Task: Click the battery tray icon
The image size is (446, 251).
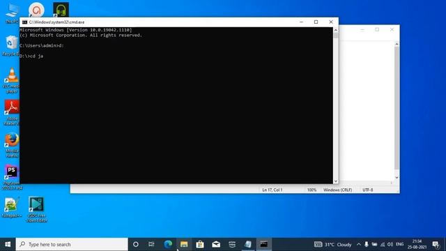Action: click(374, 245)
